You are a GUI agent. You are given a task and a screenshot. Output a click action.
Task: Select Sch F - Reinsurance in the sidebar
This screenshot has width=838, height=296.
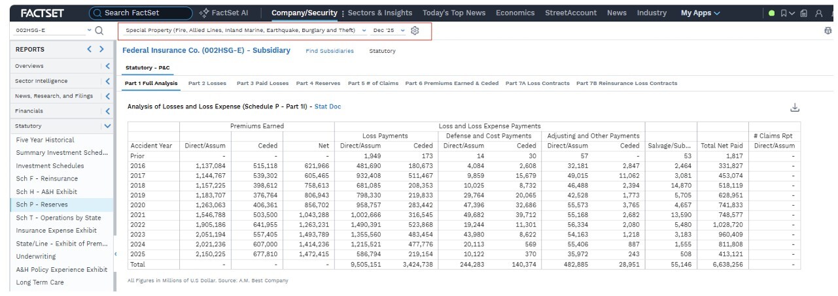click(x=47, y=178)
